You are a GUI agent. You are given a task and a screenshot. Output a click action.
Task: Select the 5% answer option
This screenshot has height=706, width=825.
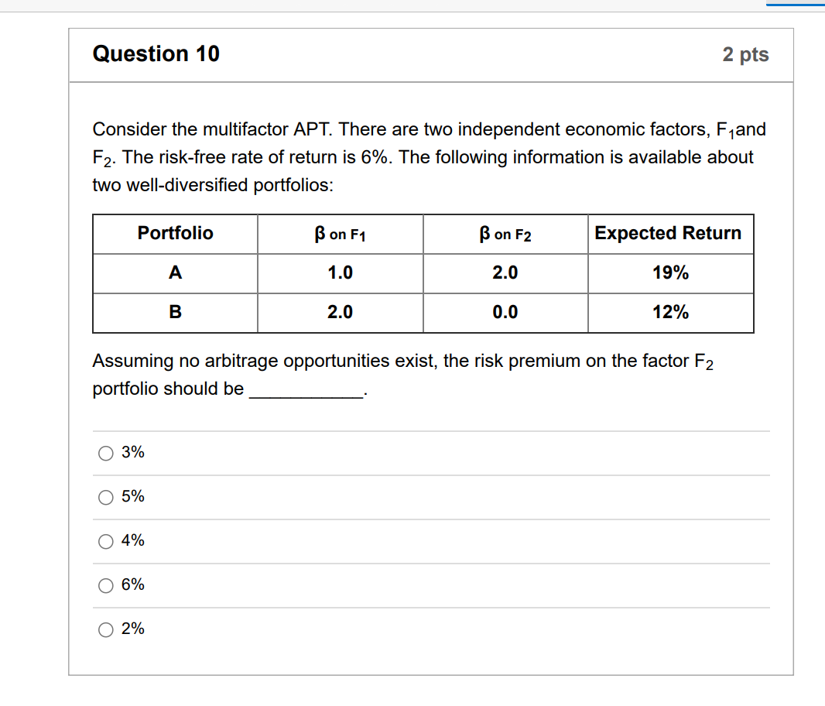tap(106, 497)
